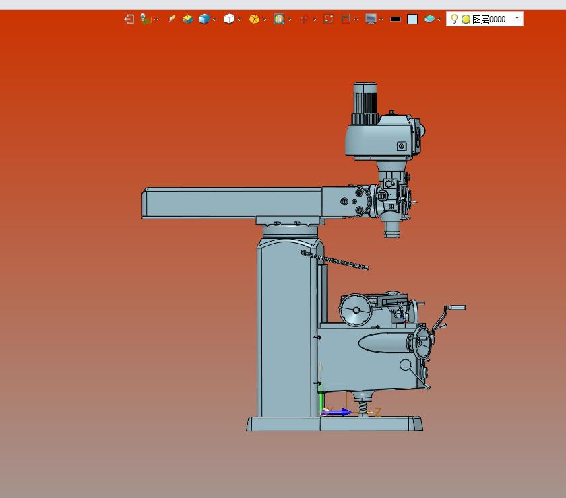
Task: Click the yellow-blue layered box icon
Action: (188, 19)
